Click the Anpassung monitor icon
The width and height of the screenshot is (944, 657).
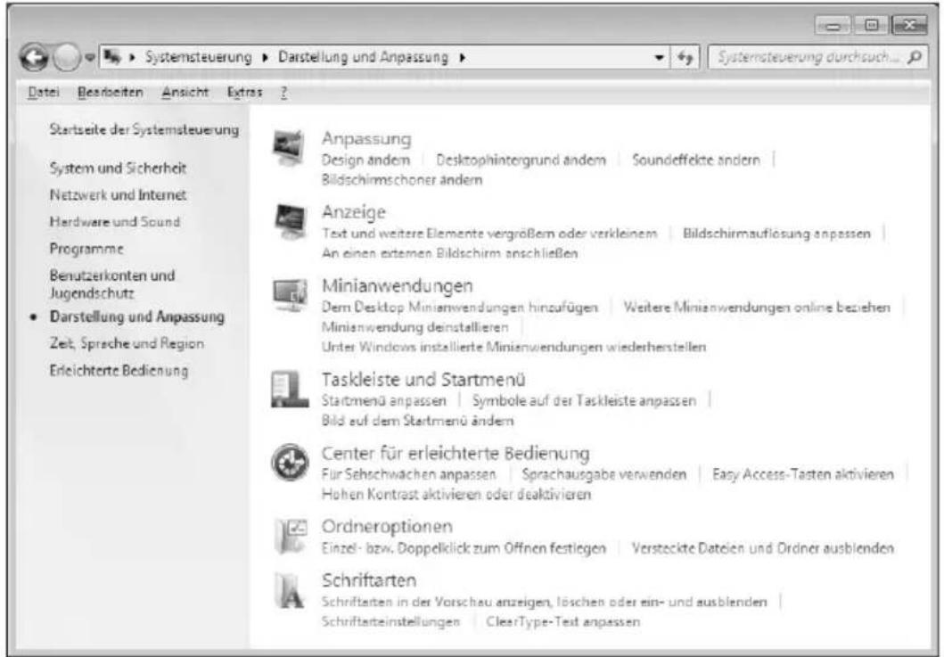(x=289, y=148)
